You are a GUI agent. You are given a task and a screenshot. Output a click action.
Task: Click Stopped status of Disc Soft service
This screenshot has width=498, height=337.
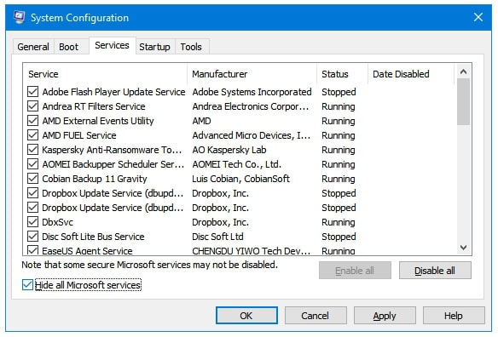(339, 237)
